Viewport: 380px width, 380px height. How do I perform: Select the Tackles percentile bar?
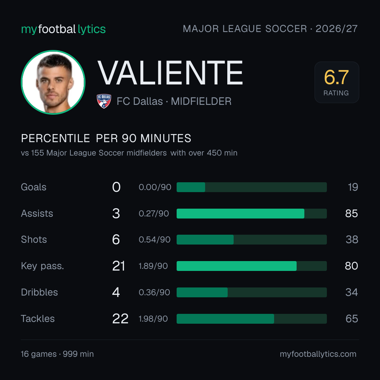pyautogui.click(x=252, y=319)
